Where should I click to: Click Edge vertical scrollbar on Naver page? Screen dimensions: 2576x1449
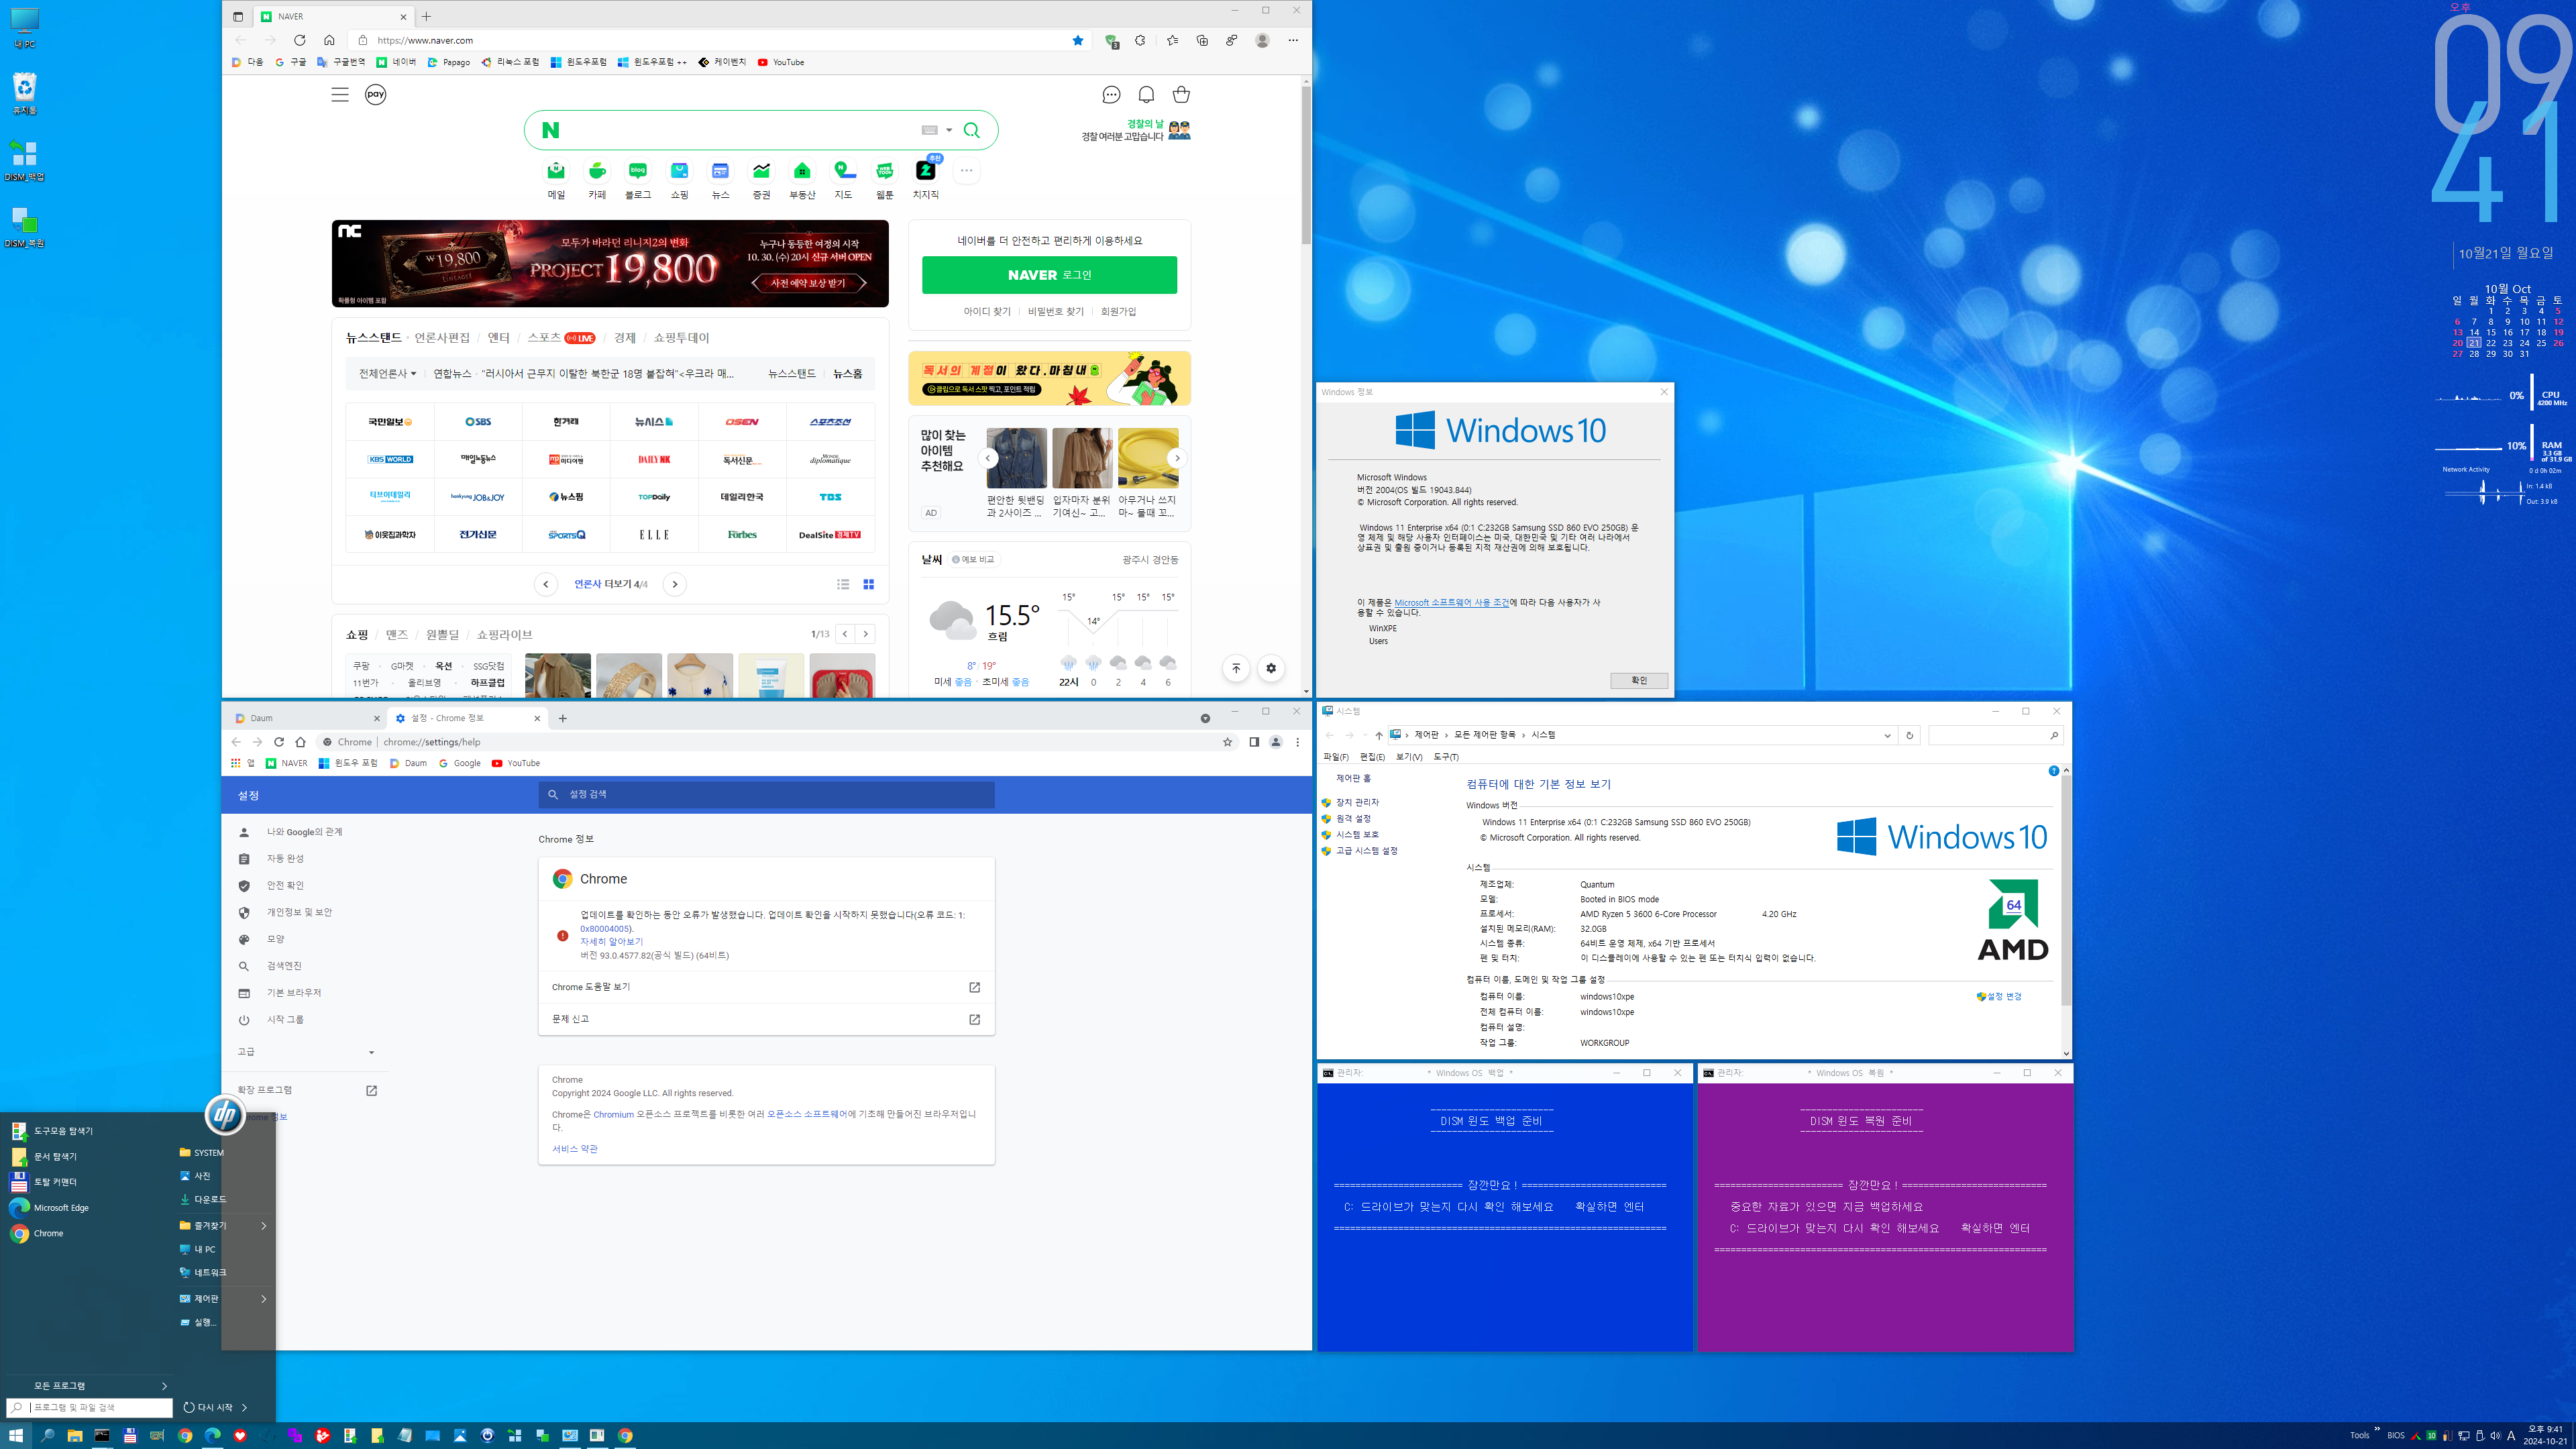1306,165
